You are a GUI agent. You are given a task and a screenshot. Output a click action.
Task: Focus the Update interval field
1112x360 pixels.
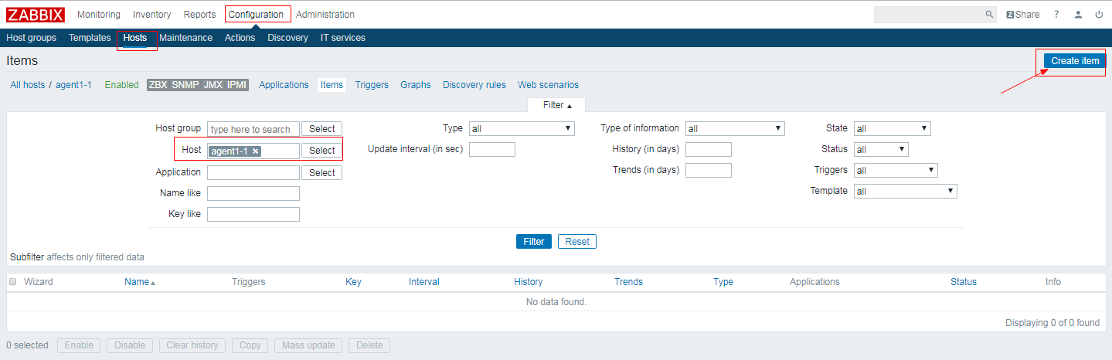[x=492, y=150]
